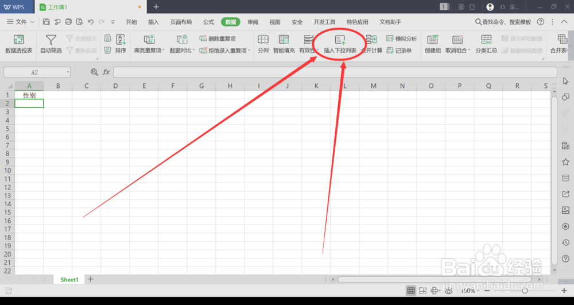Toggle eye protection mode icon

coord(448,291)
